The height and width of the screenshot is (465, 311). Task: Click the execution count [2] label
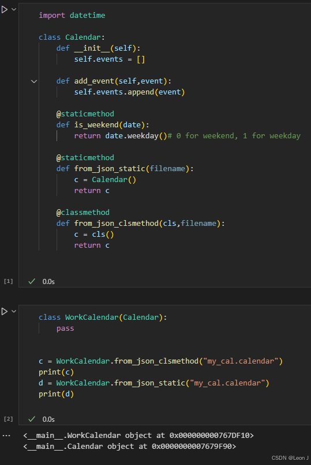coord(8,419)
